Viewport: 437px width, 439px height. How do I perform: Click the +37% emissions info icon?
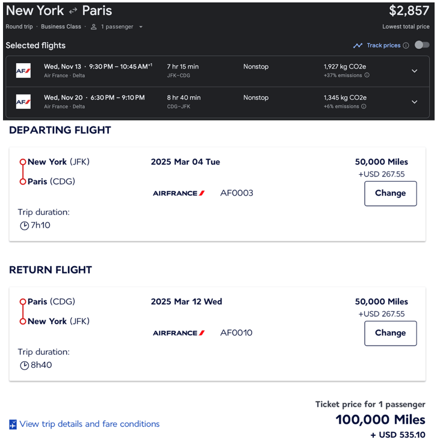pyautogui.click(x=367, y=75)
